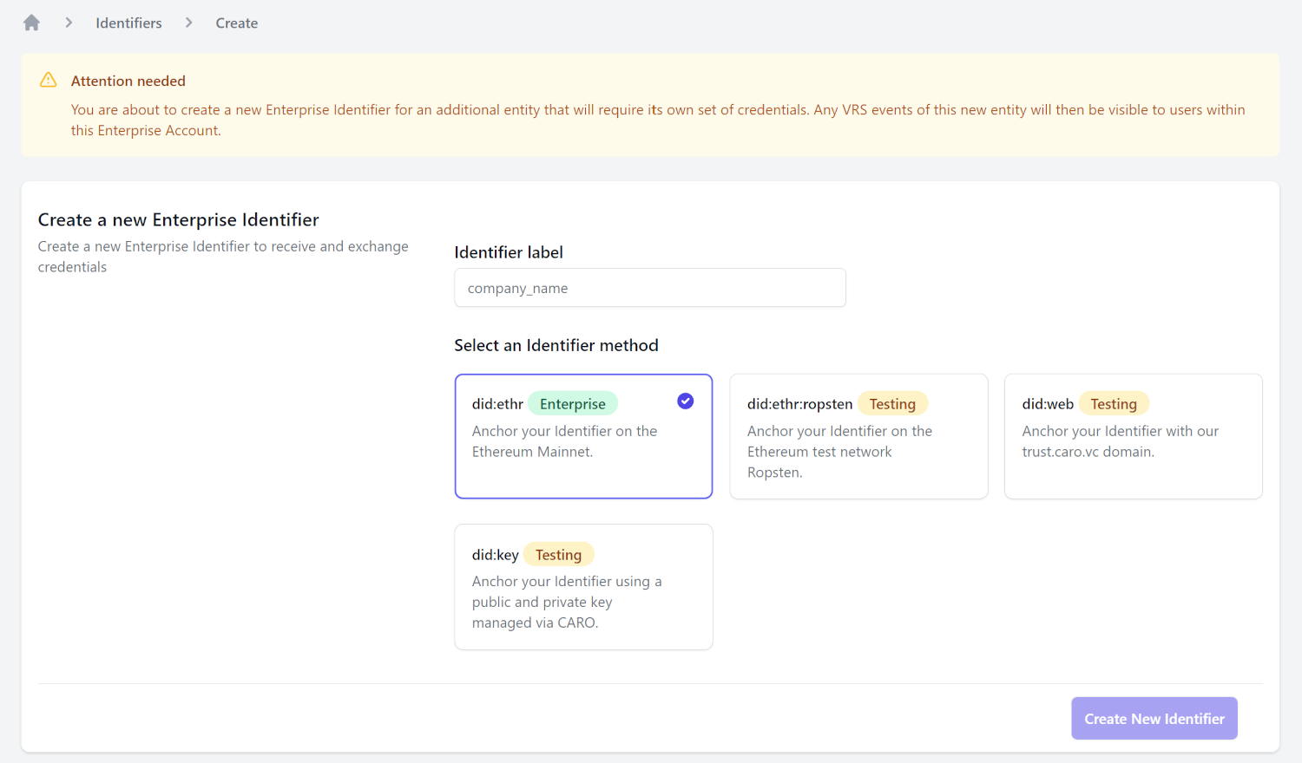Click the Attention needed heading
This screenshot has height=763, width=1302.
point(128,81)
